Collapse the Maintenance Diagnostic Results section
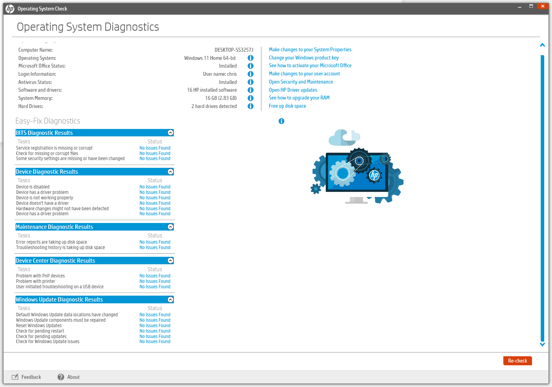 tap(170, 227)
